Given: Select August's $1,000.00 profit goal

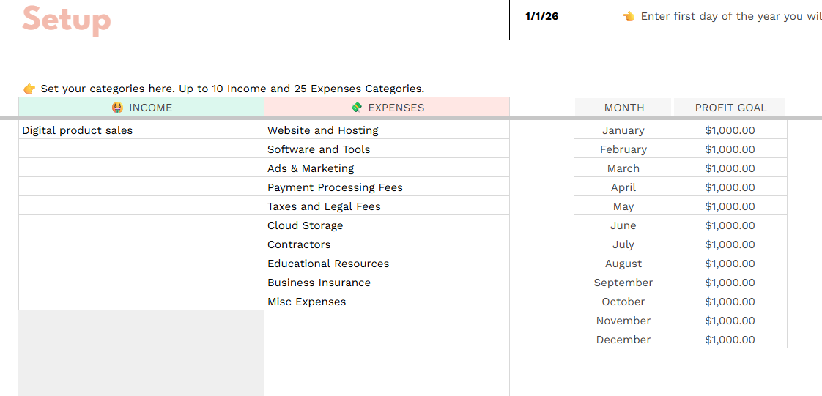Looking at the screenshot, I should coord(730,263).
